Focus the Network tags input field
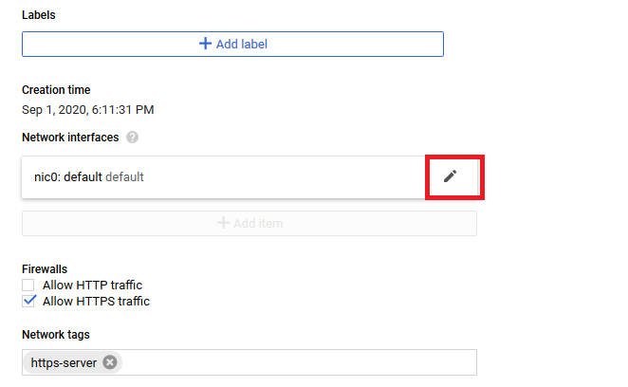Image resolution: width=628 pixels, height=387 pixels. click(x=299, y=362)
